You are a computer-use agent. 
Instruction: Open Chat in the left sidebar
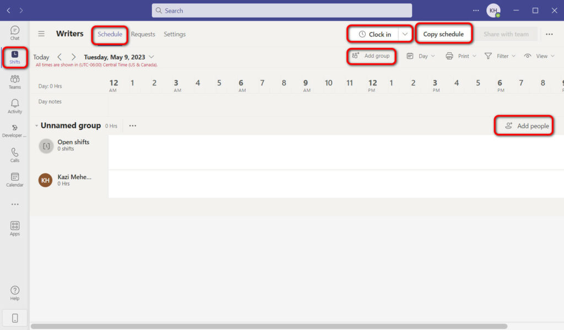[15, 33]
